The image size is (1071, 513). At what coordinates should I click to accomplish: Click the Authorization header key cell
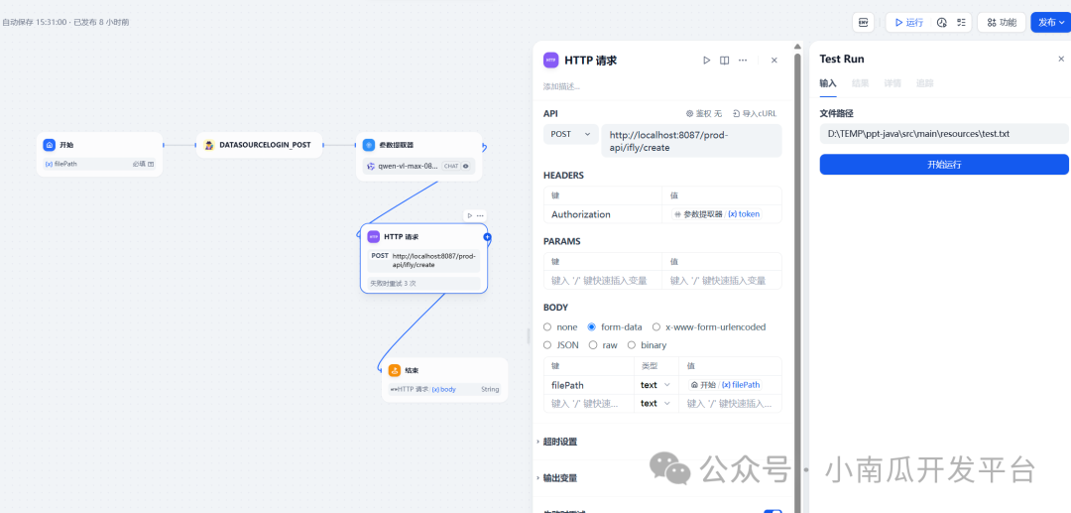[x=603, y=214]
